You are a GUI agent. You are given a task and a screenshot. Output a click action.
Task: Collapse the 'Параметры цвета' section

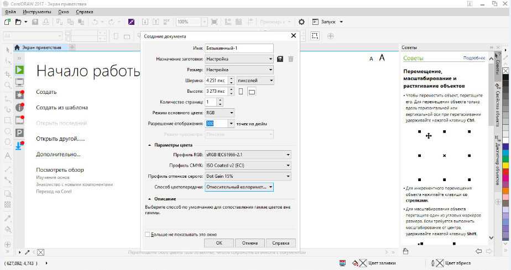point(149,145)
